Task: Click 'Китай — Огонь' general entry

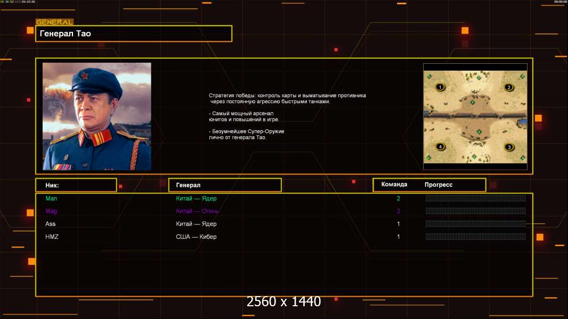Action: click(197, 211)
